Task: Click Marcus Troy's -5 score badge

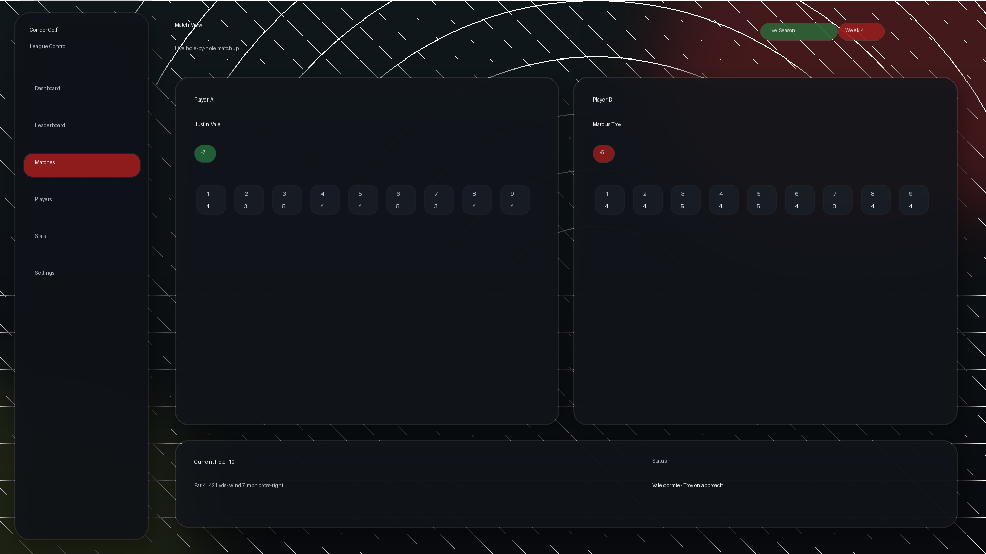Action: point(603,153)
